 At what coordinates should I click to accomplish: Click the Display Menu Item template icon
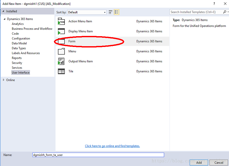61,31
